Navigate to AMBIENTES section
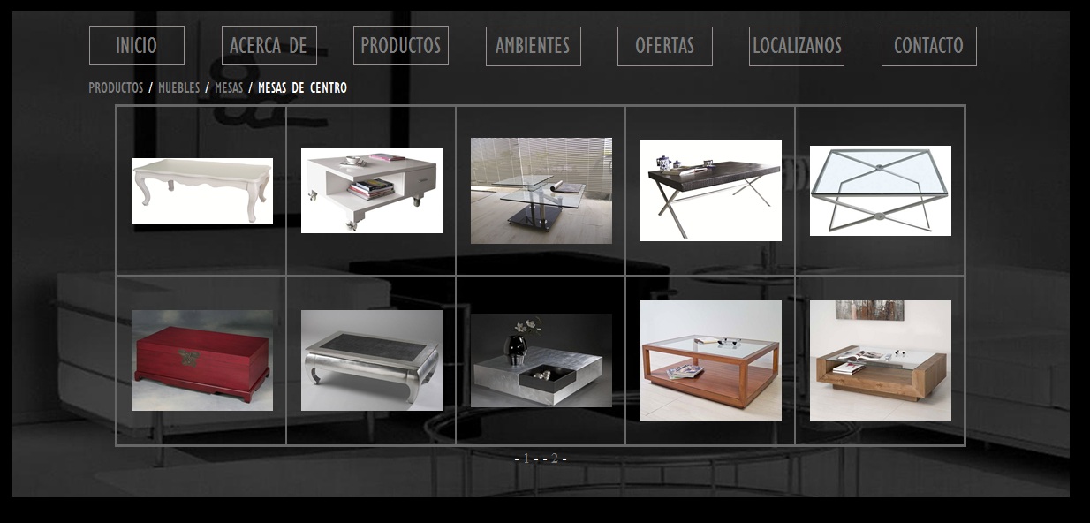 tap(533, 46)
